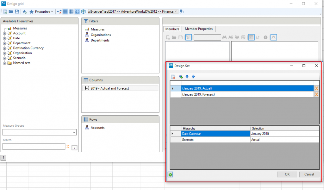This screenshot has height=190, width=324.
Task: Click the cube icon in main toolbar
Action: (x=83, y=12)
